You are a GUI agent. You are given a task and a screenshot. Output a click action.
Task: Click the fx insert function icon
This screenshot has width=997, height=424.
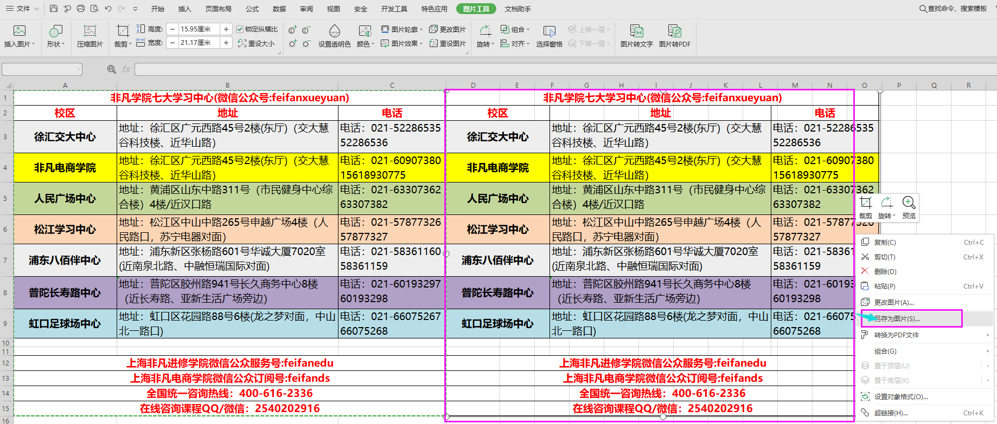[x=126, y=69]
